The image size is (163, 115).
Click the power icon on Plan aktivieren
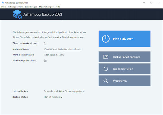[x=106, y=39]
